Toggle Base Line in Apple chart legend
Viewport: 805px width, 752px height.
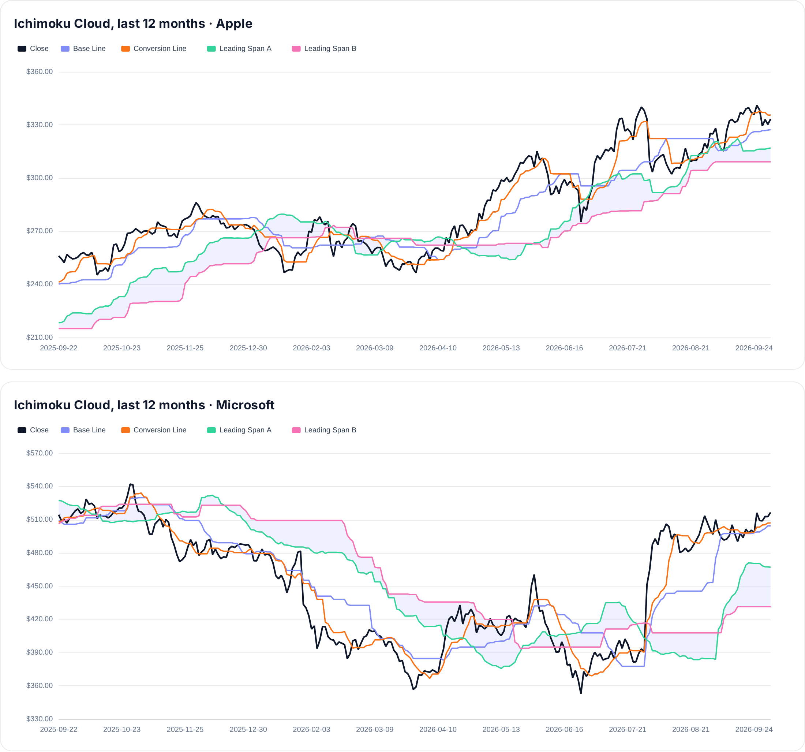tap(83, 49)
